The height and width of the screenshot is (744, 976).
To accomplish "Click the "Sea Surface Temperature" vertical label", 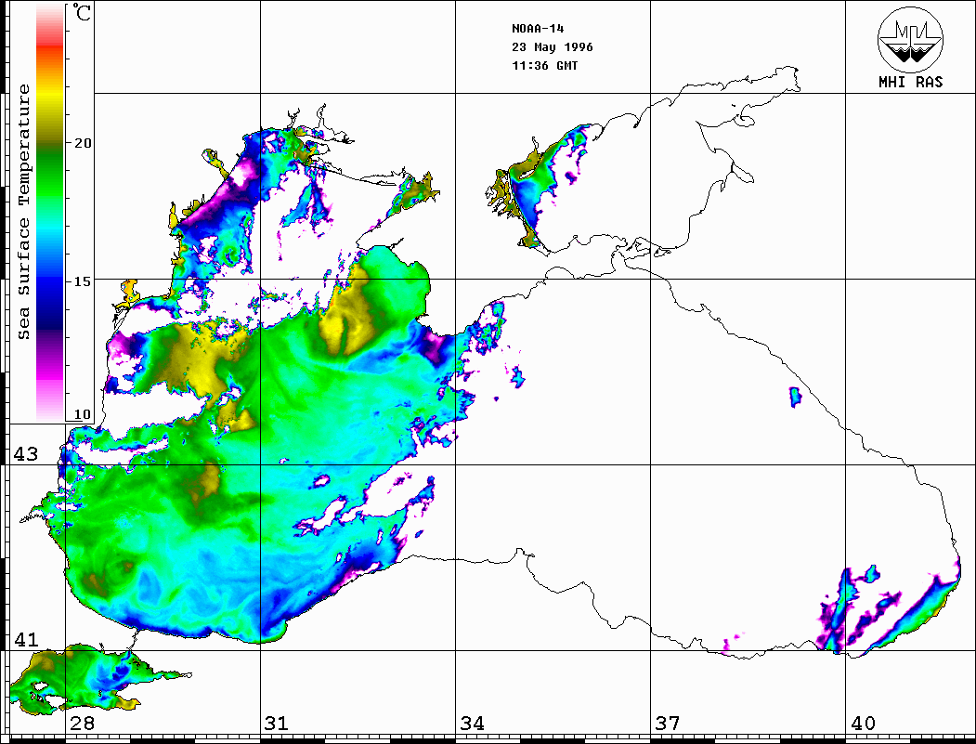I will pos(23,212).
